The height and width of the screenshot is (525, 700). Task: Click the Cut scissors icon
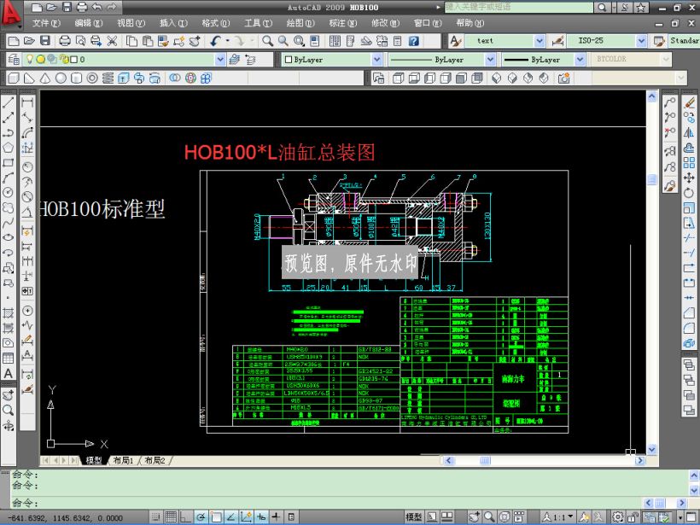coord(112,41)
